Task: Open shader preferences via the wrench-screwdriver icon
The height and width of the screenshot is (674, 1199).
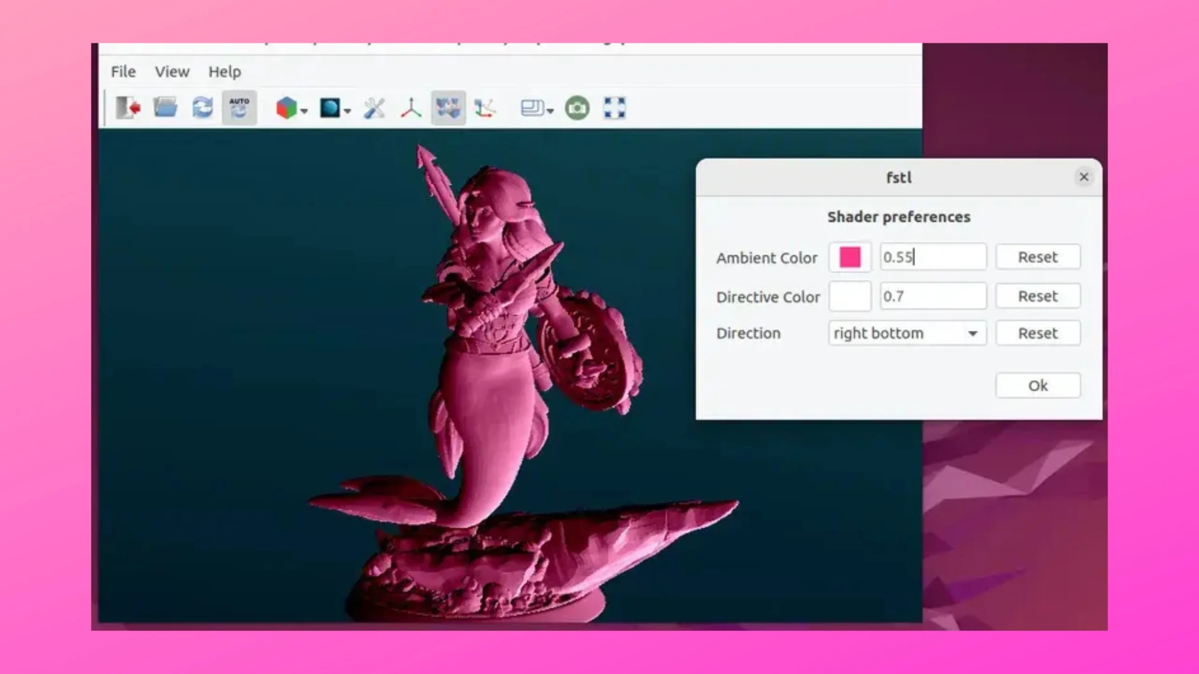Action: point(374,108)
